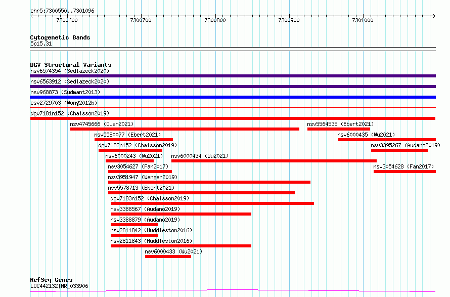450x297 pixels.
Task: Click the purple bar under nsv6563912
Action: point(233,87)
